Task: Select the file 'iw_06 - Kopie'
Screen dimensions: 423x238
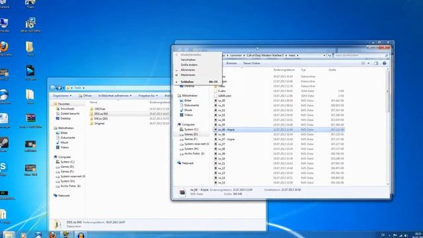Action: 226,130
